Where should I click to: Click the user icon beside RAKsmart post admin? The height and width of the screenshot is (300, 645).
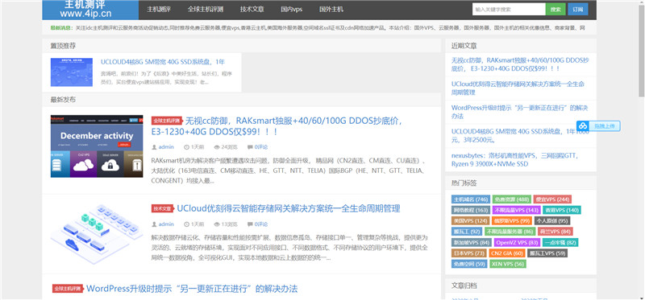154,147
